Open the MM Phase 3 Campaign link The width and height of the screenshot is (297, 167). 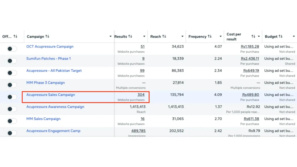pos(46,83)
